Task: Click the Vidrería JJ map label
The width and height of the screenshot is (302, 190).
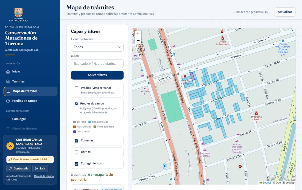Action: pos(145,92)
